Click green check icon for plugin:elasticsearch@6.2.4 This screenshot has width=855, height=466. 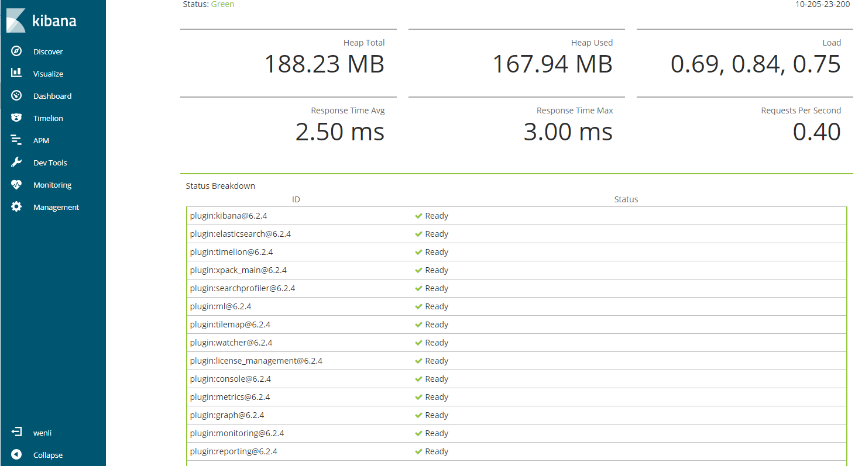[x=418, y=234]
